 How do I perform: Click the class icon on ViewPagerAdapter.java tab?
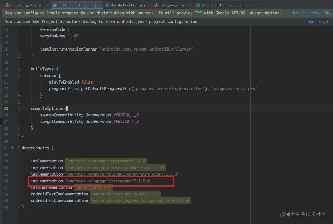pos(198,5)
